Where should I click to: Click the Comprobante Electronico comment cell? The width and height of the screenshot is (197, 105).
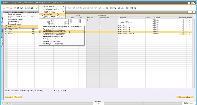click(x=132, y=22)
